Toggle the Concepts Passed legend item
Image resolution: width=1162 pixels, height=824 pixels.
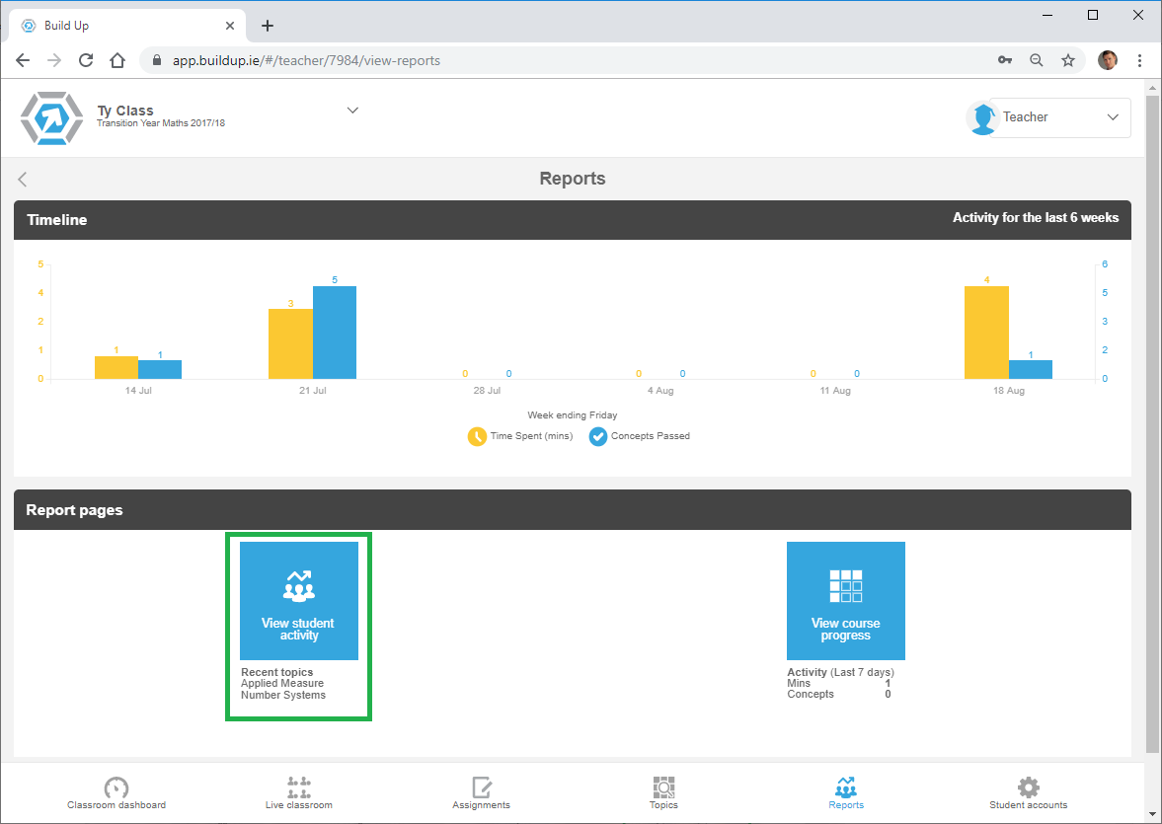point(640,436)
